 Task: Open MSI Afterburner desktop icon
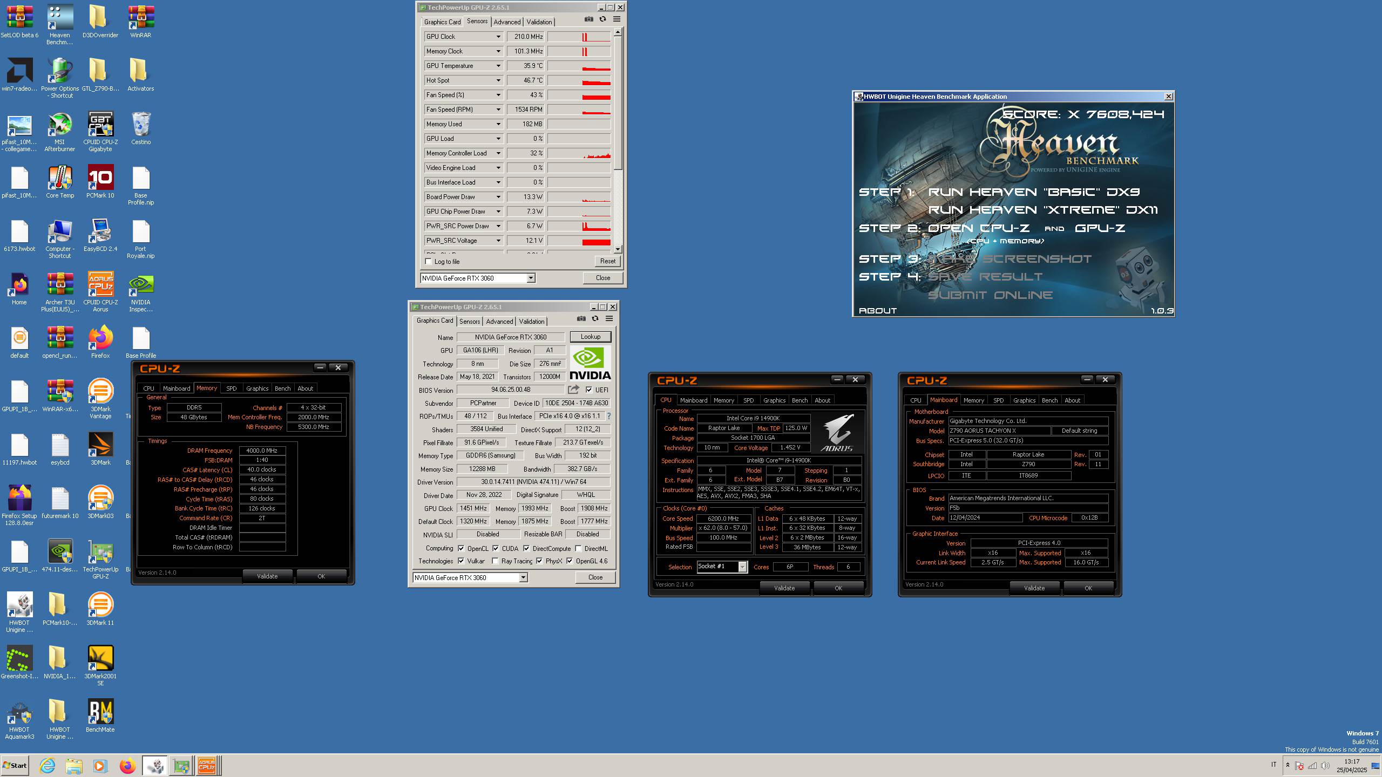60,132
